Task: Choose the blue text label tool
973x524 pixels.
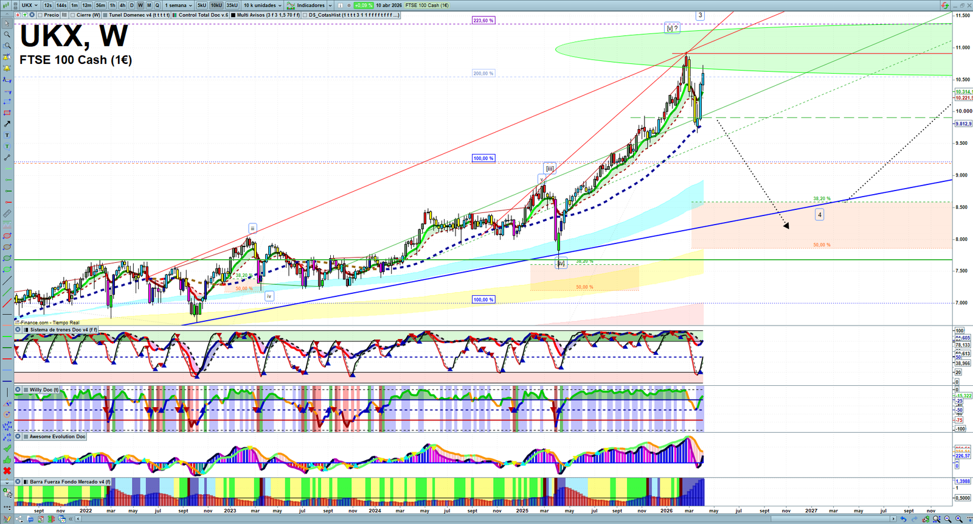Action: (x=7, y=135)
